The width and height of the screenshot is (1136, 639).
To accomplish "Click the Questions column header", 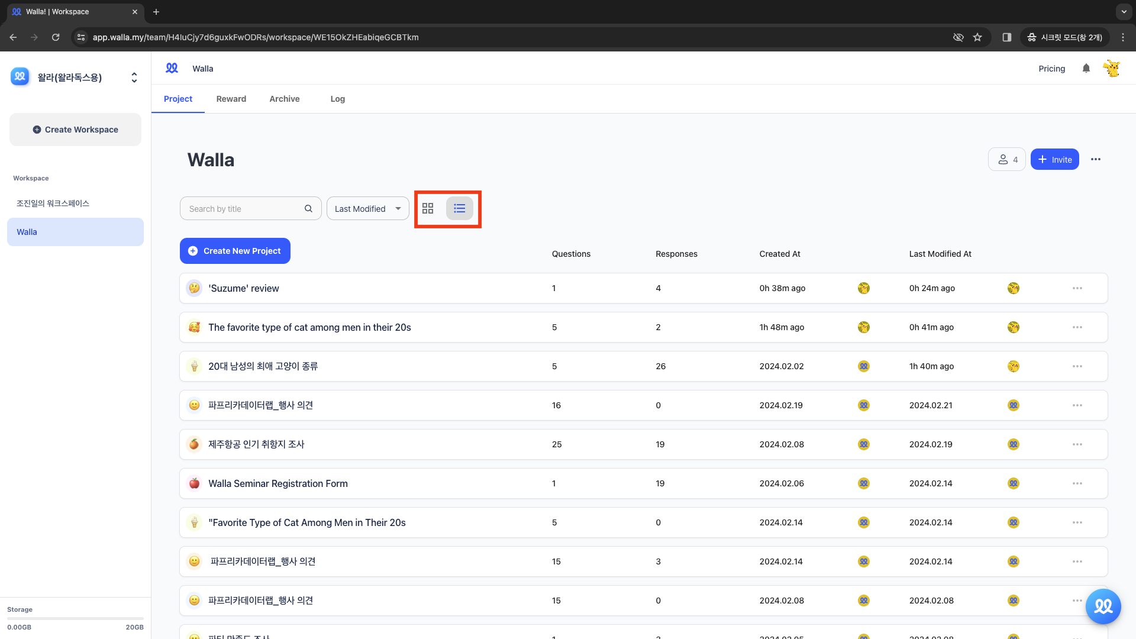I will point(571,254).
